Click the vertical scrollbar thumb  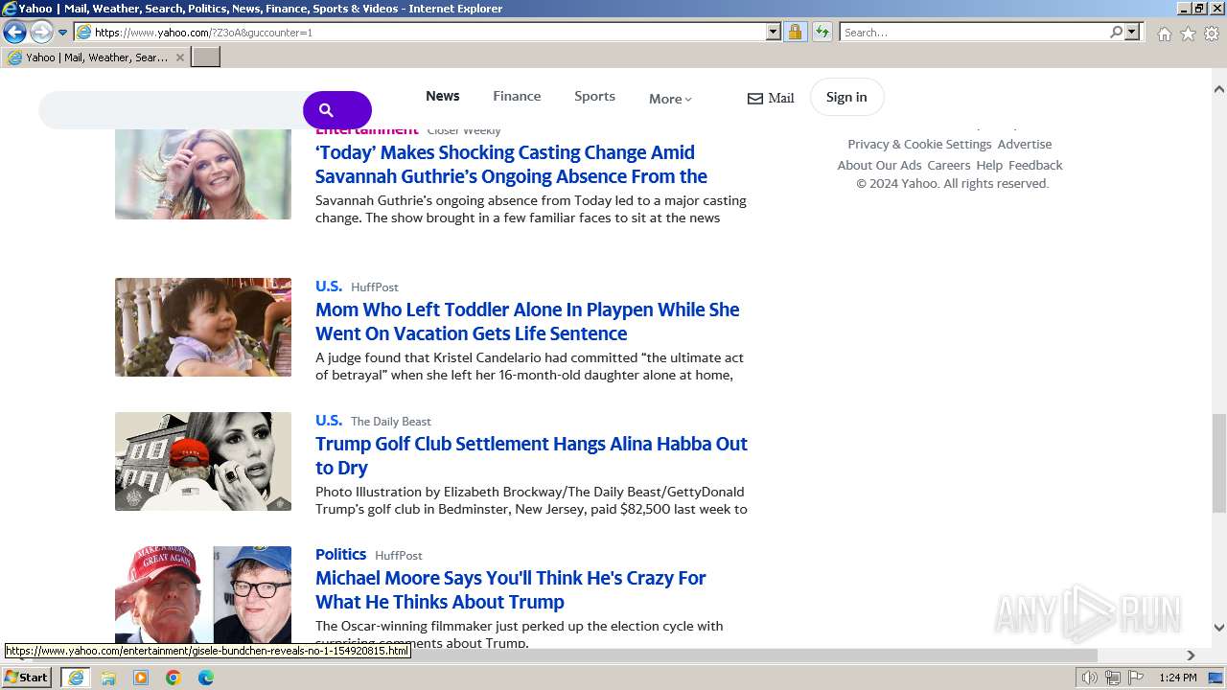(x=1218, y=464)
